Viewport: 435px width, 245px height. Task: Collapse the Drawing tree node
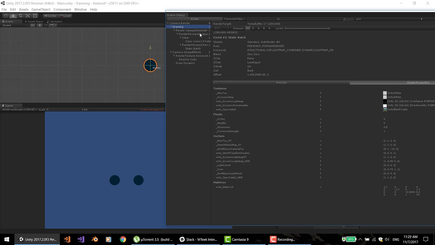click(171, 27)
